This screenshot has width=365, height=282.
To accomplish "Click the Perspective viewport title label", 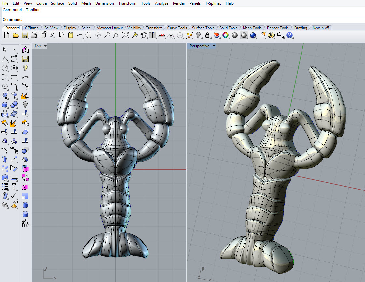I will coord(200,46).
